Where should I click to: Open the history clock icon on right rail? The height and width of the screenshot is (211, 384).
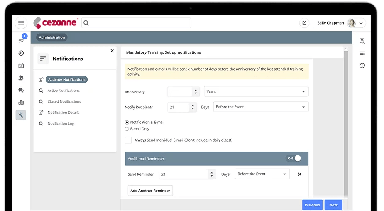click(362, 66)
